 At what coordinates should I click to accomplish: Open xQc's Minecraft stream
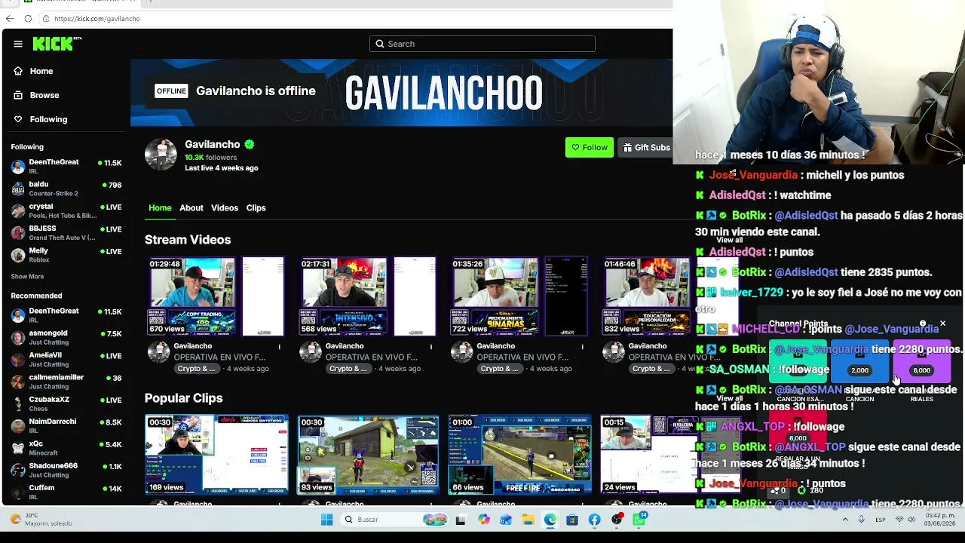click(66, 448)
